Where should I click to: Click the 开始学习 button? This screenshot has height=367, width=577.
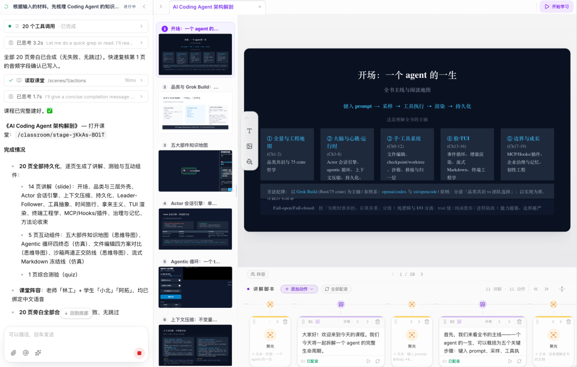[x=556, y=6]
